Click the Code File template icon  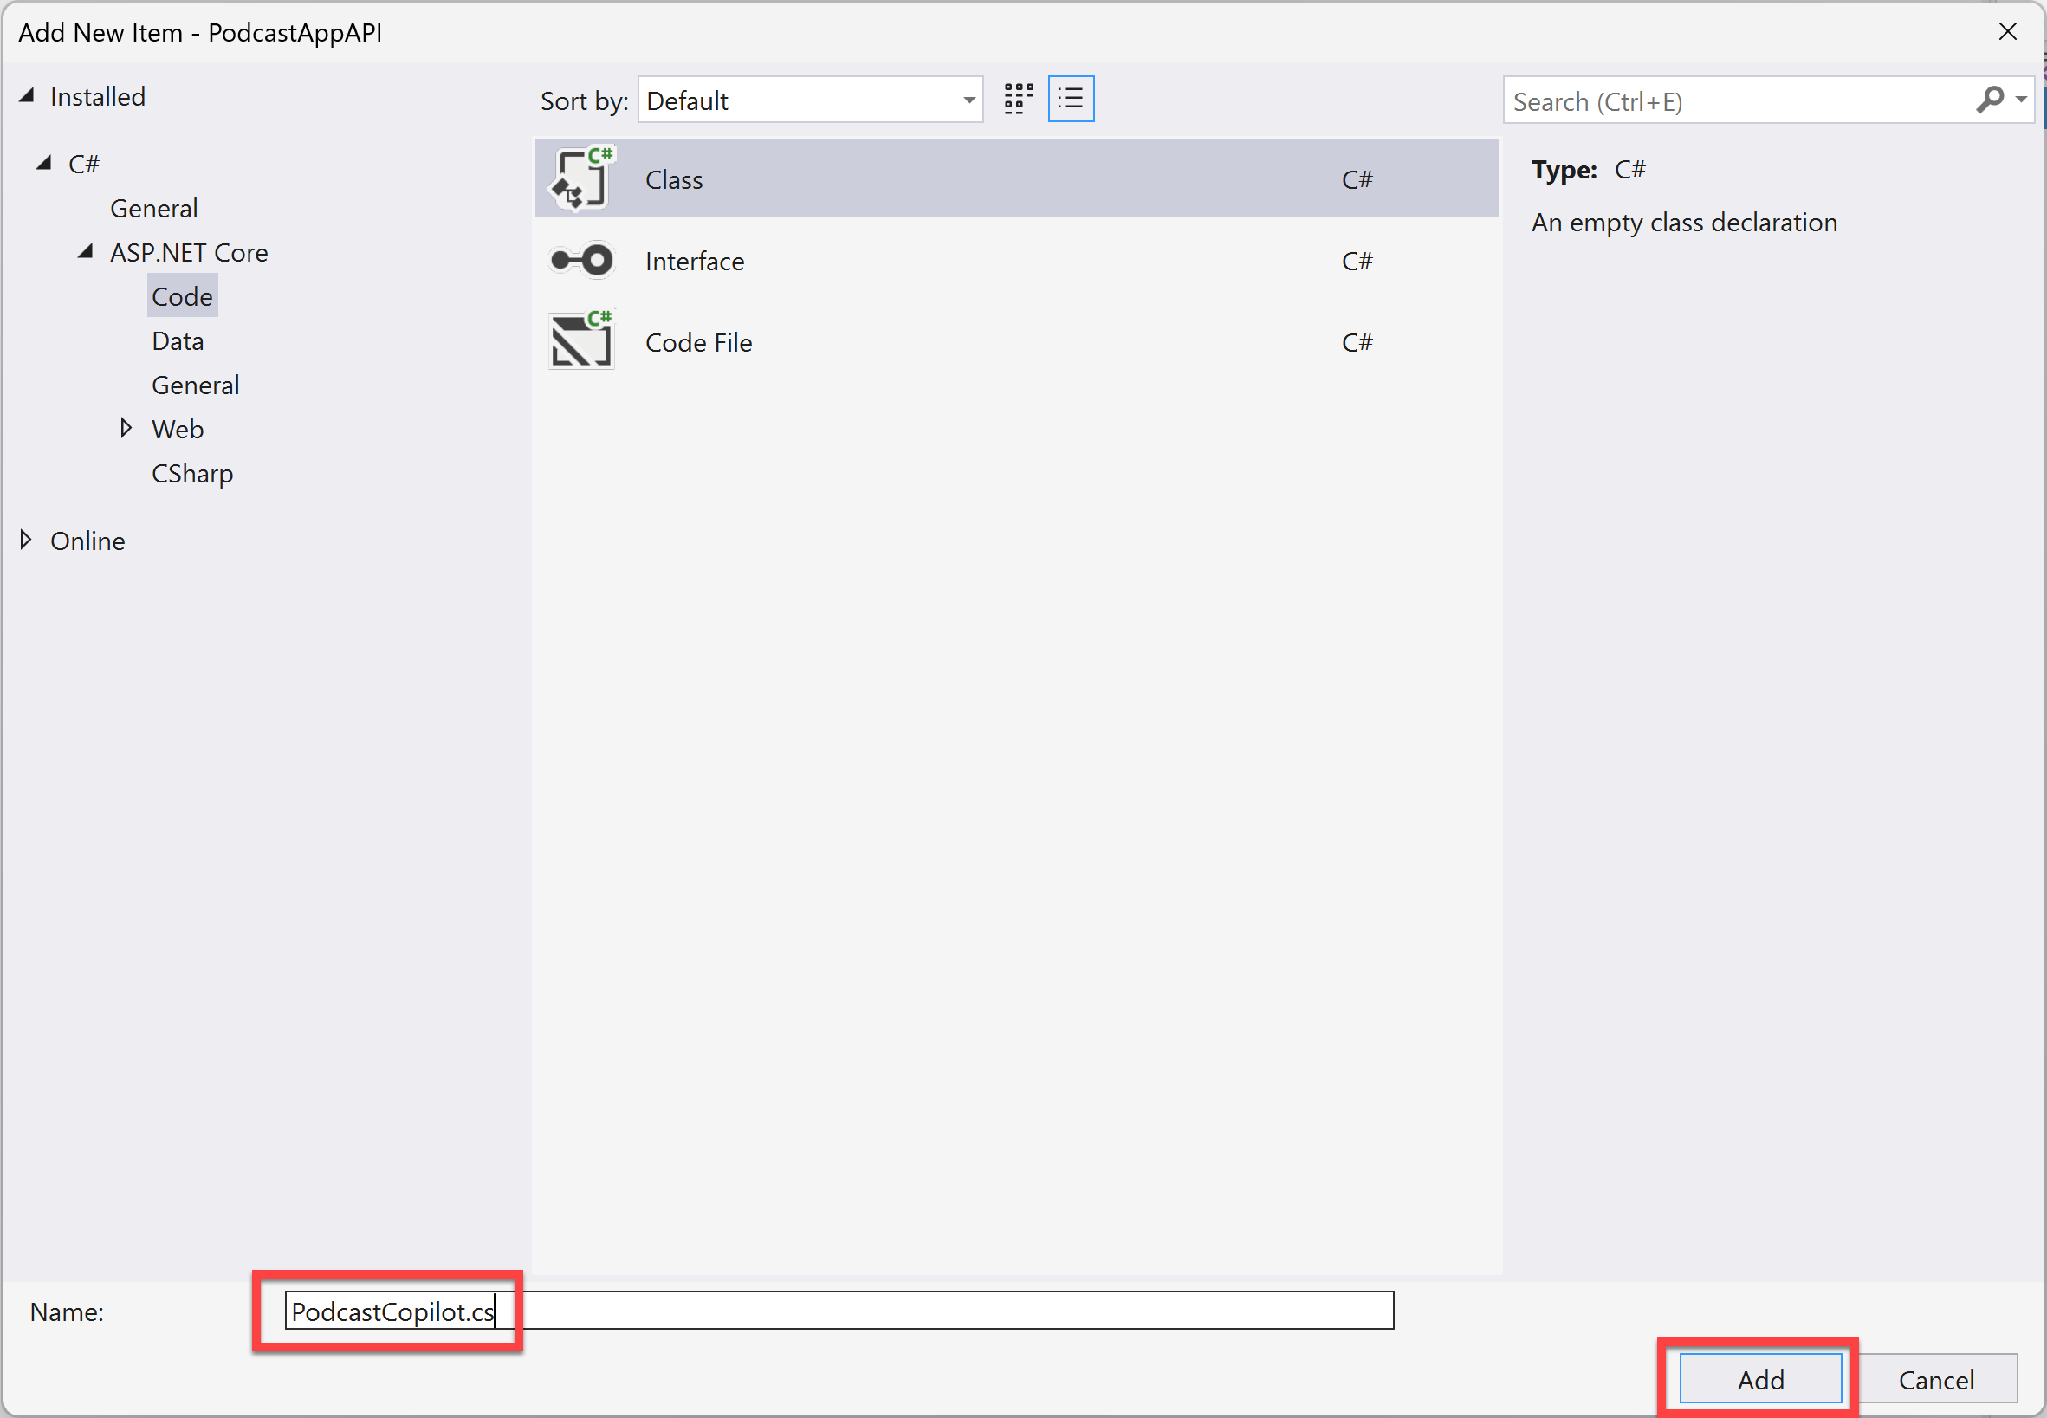(x=581, y=341)
